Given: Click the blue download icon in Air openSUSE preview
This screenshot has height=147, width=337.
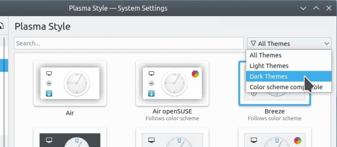Looking at the screenshot, I should [x=151, y=93].
